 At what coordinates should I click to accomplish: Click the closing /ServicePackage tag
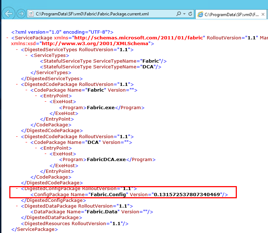(34, 229)
